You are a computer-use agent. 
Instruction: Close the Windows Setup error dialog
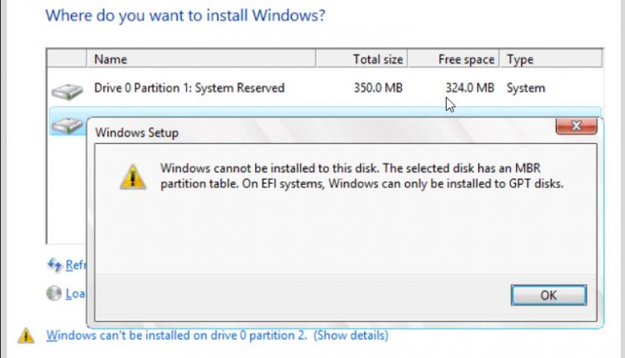pos(576,126)
